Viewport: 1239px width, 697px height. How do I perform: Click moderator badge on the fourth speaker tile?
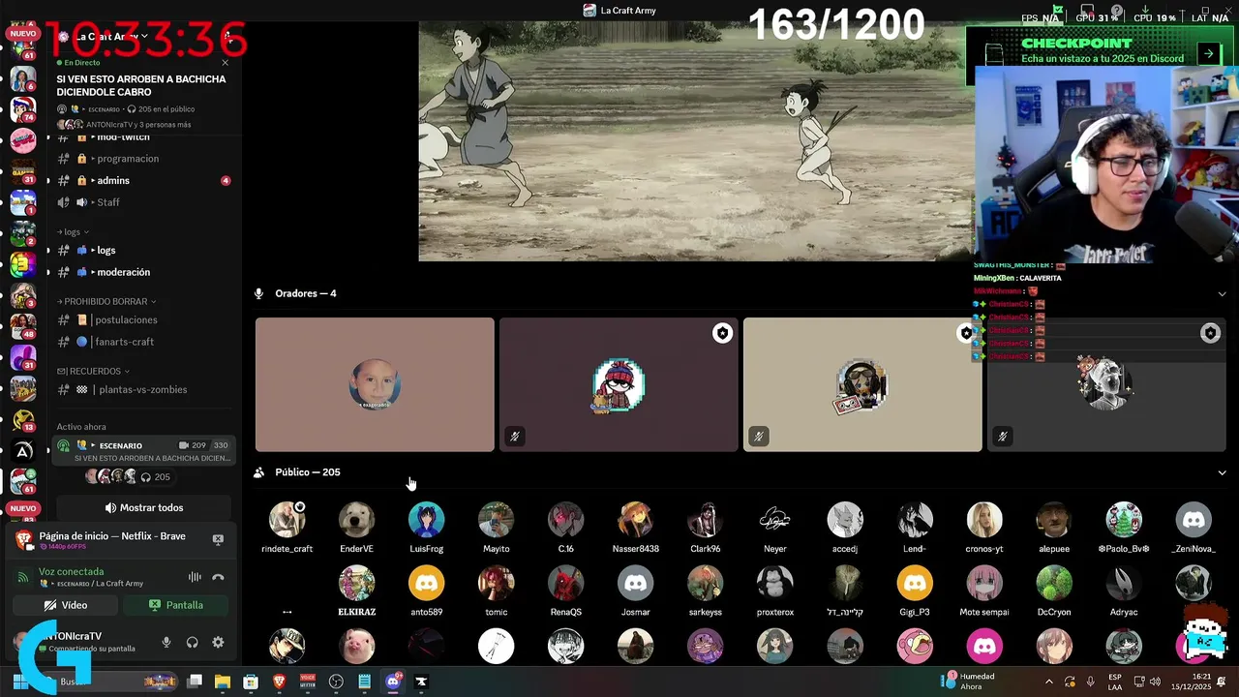(x=1210, y=333)
